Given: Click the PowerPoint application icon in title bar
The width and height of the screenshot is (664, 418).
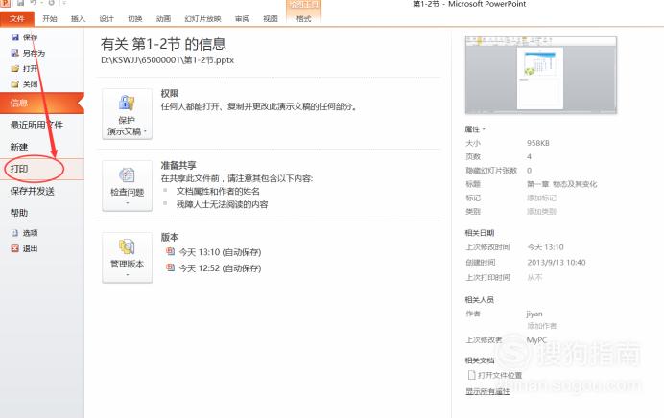Looking at the screenshot, I should pos(5,3).
